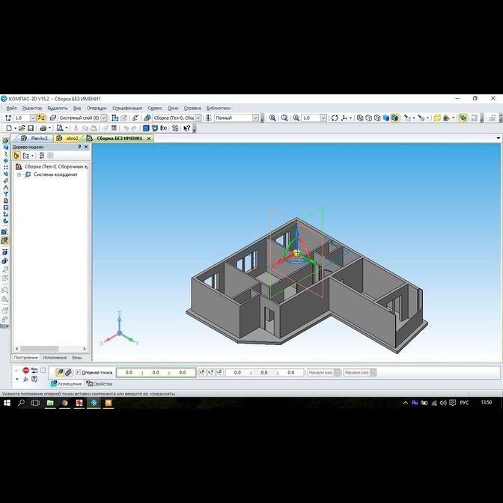The image size is (503, 503).
Task: Click the rotate view circular arrows icon
Action: pos(335,118)
